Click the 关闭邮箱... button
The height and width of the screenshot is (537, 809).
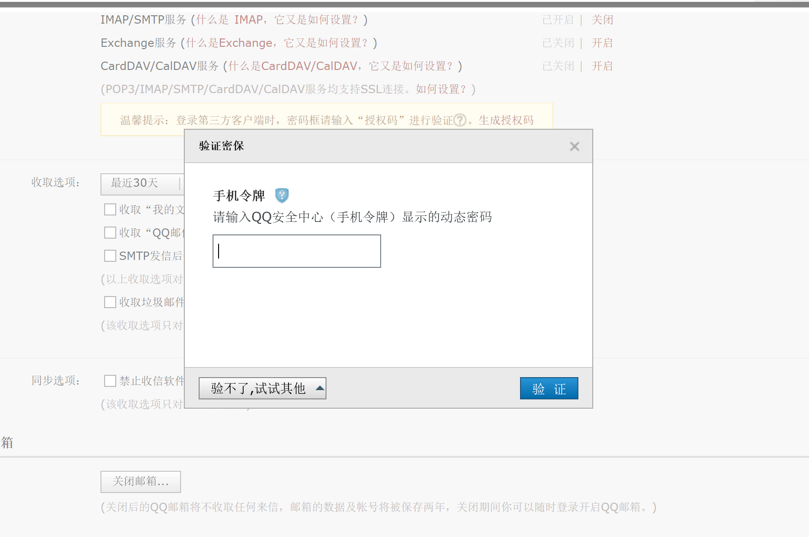pos(141,482)
